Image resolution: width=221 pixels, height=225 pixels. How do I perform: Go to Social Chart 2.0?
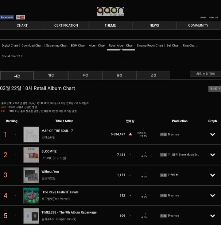click(x=12, y=56)
